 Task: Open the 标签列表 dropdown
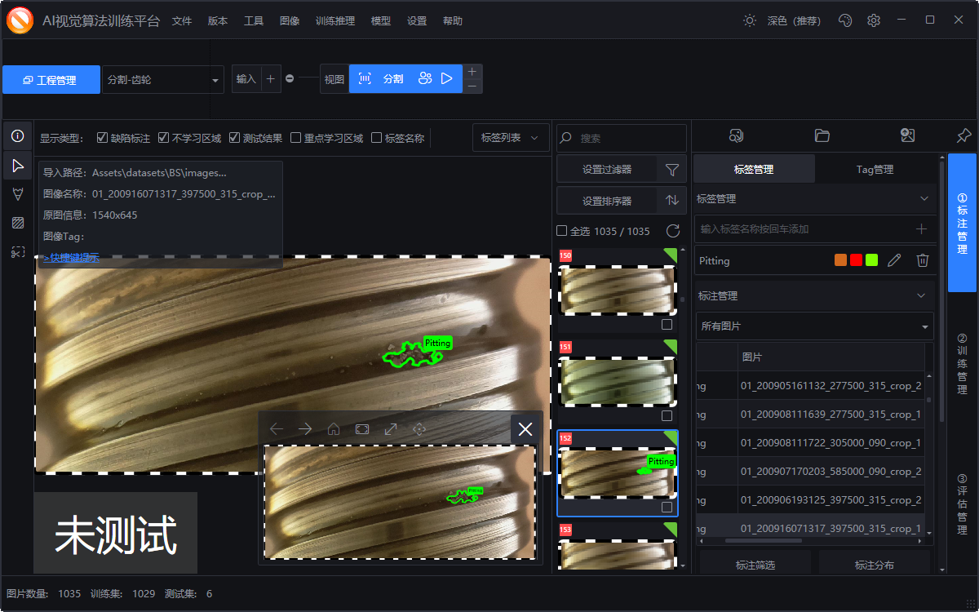(x=511, y=138)
